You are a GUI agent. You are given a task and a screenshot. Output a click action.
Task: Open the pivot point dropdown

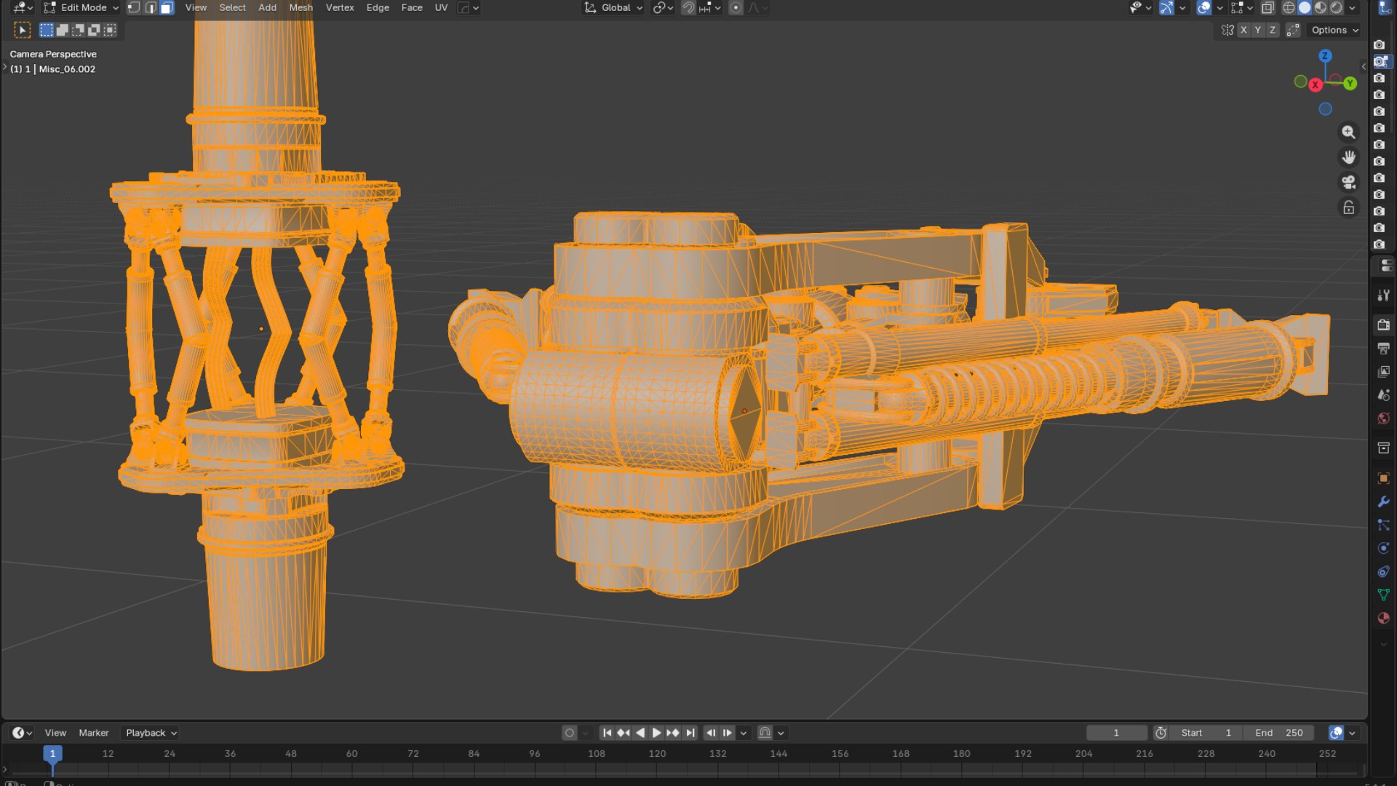tap(662, 8)
